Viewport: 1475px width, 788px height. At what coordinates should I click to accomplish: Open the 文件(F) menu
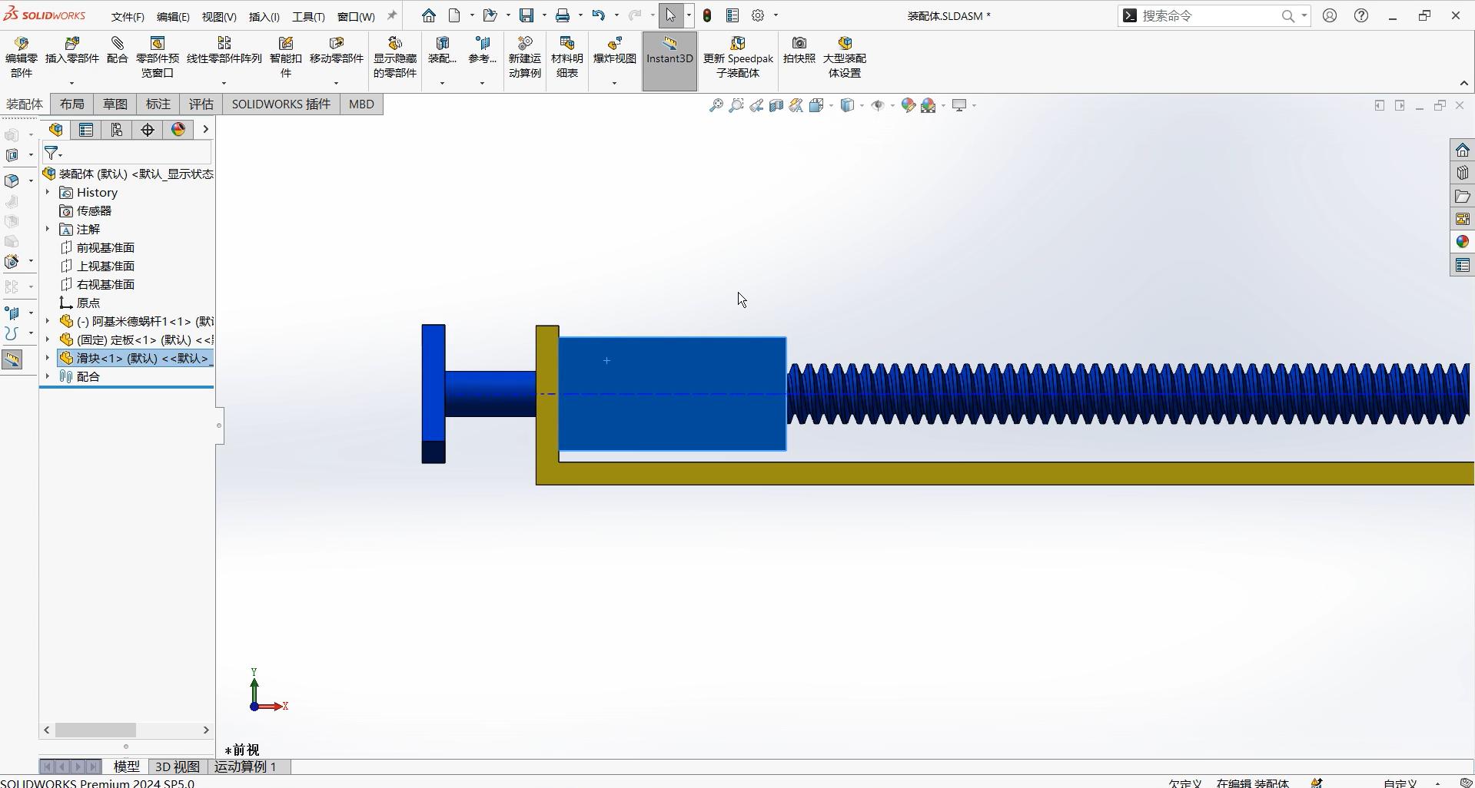click(128, 16)
